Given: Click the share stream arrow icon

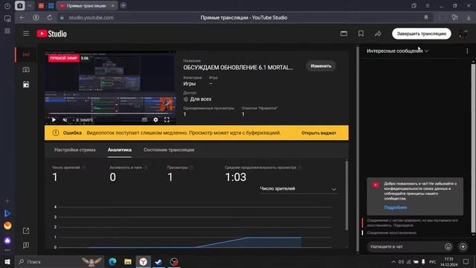Looking at the screenshot, I should 378,33.
